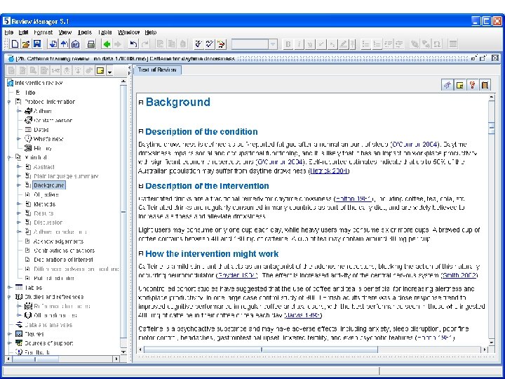Collapse How the intervention might work section

141,253
